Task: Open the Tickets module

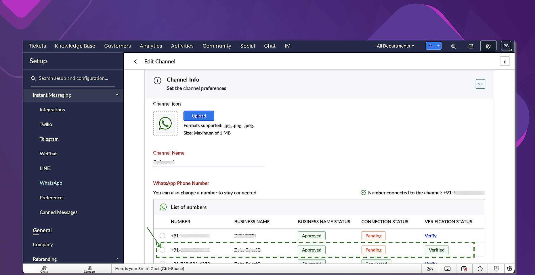Action: (x=37, y=46)
